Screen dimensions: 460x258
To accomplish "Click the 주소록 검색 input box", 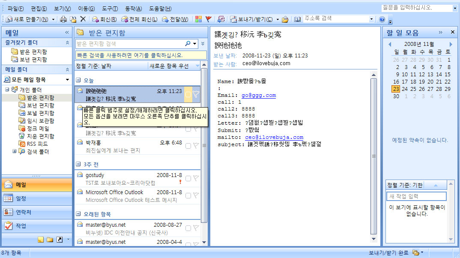I will (336, 19).
